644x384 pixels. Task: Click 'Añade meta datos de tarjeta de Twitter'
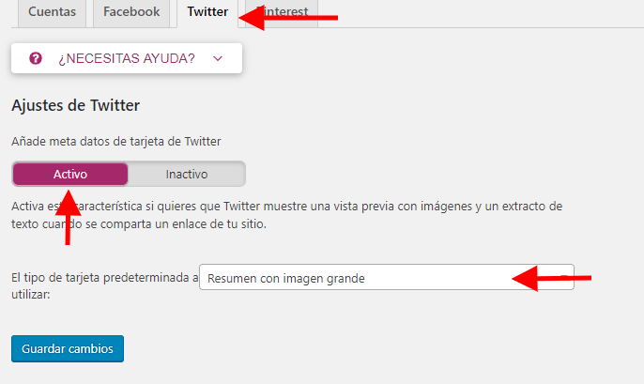click(x=116, y=141)
